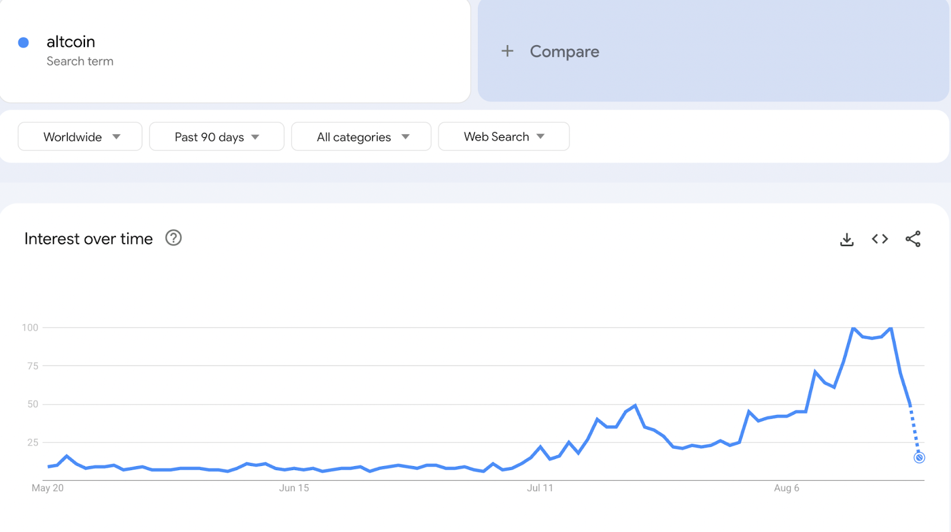Image resolution: width=951 pixels, height=532 pixels.
Task: Share the Interest over time chart
Action: pyautogui.click(x=913, y=238)
